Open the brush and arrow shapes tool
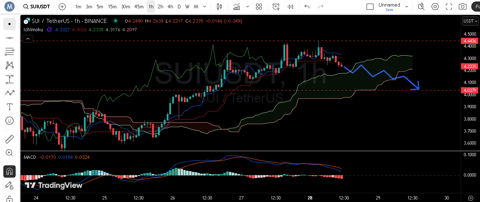 click(9, 93)
